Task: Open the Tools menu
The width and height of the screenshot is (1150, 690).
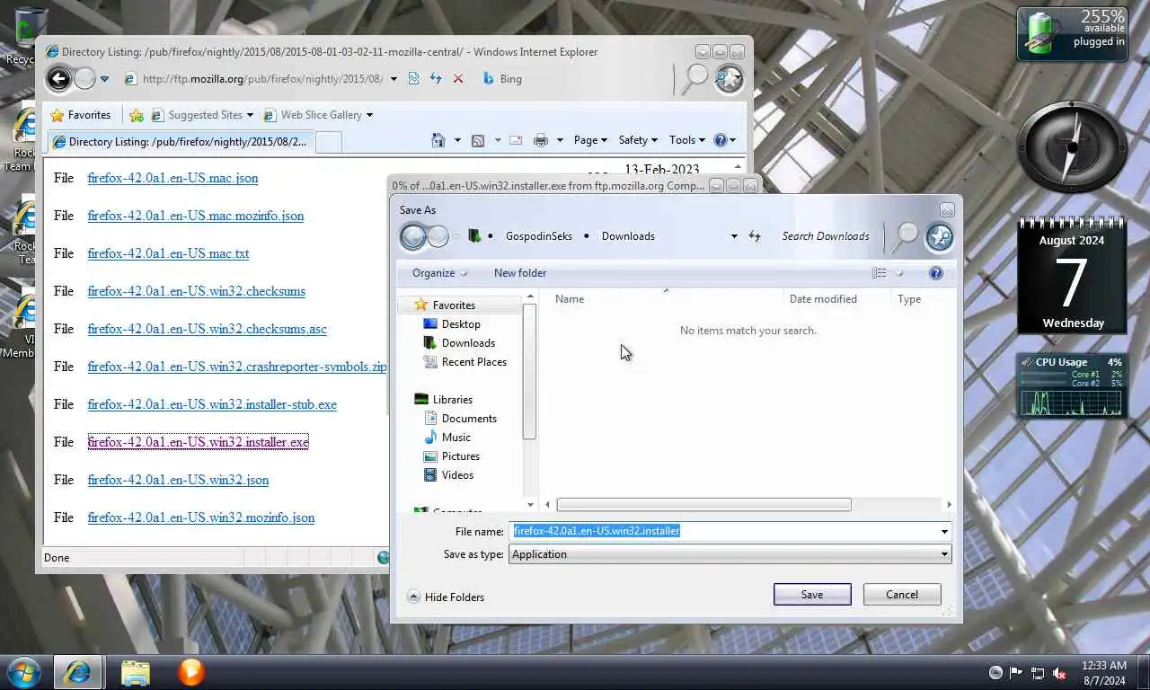Action: coord(687,140)
